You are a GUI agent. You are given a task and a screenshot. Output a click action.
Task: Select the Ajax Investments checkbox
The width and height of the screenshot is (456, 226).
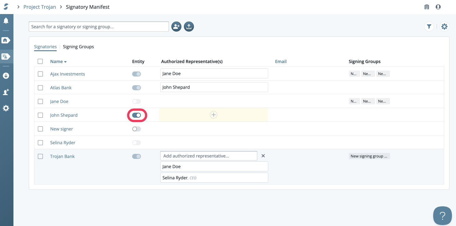click(40, 74)
